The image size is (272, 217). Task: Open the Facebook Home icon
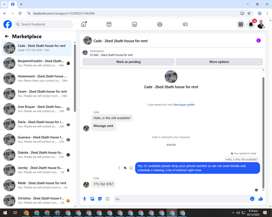[84, 24]
